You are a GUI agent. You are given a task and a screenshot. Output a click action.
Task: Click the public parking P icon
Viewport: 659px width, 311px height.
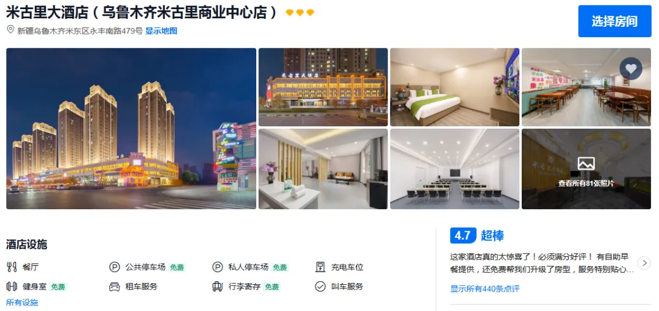[114, 267]
